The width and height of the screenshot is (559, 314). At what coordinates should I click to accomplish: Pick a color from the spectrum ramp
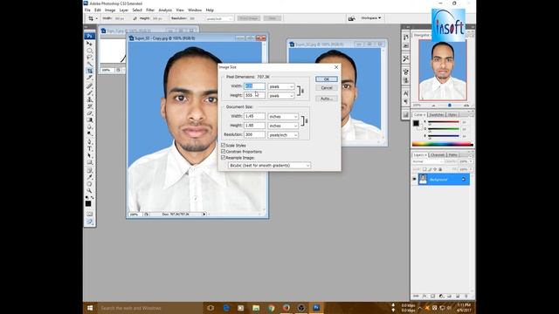coord(443,144)
